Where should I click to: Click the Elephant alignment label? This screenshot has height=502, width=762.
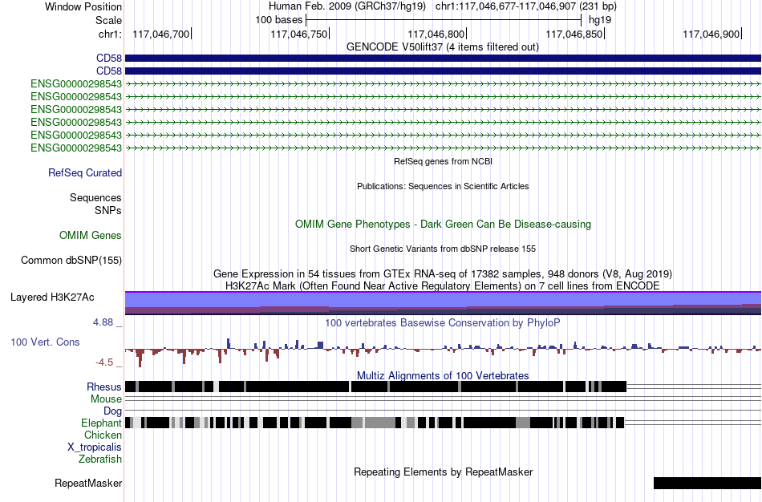click(101, 423)
